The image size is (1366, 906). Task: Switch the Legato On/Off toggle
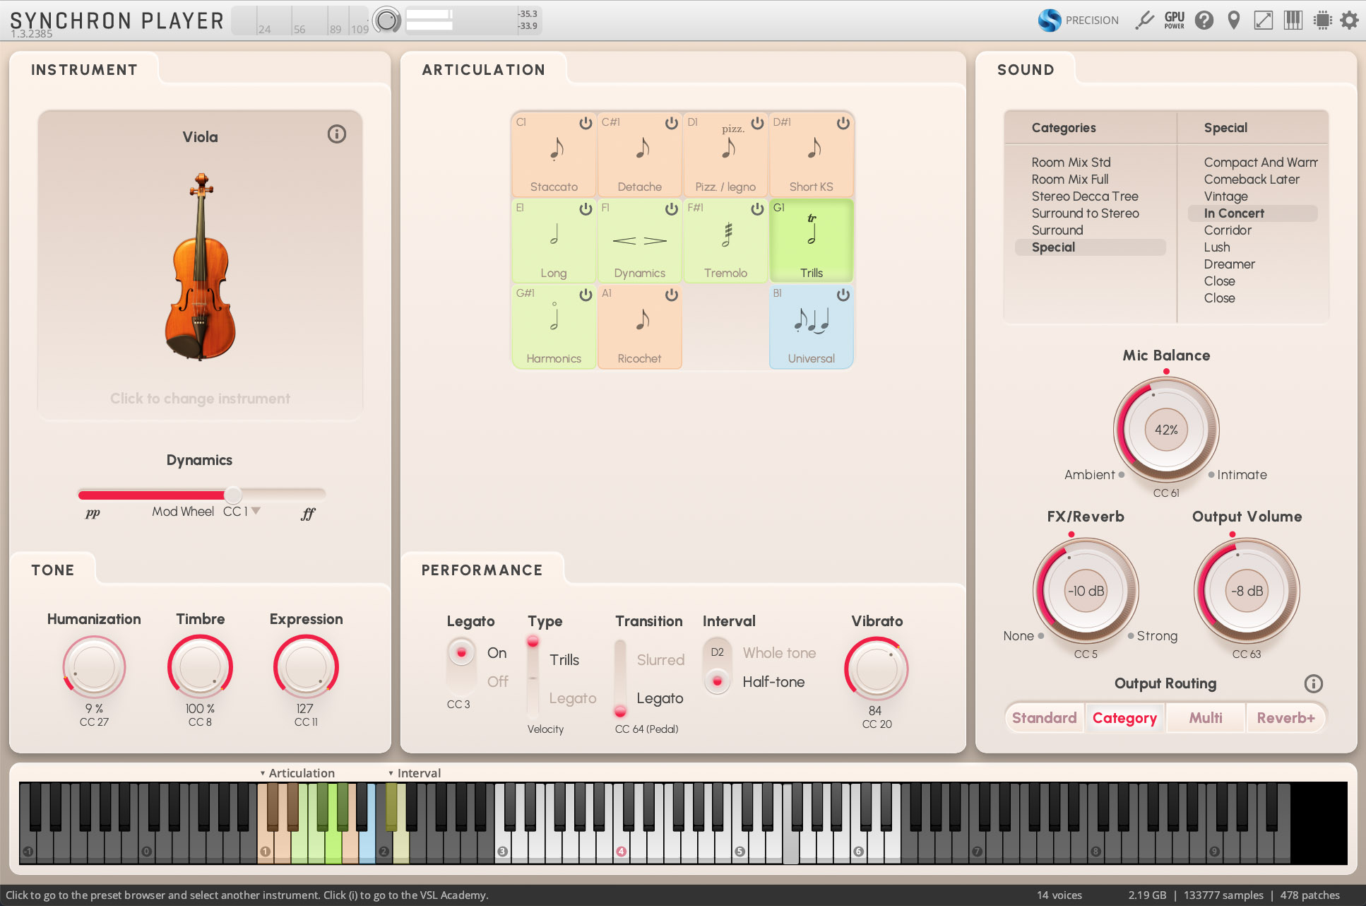coord(461,666)
